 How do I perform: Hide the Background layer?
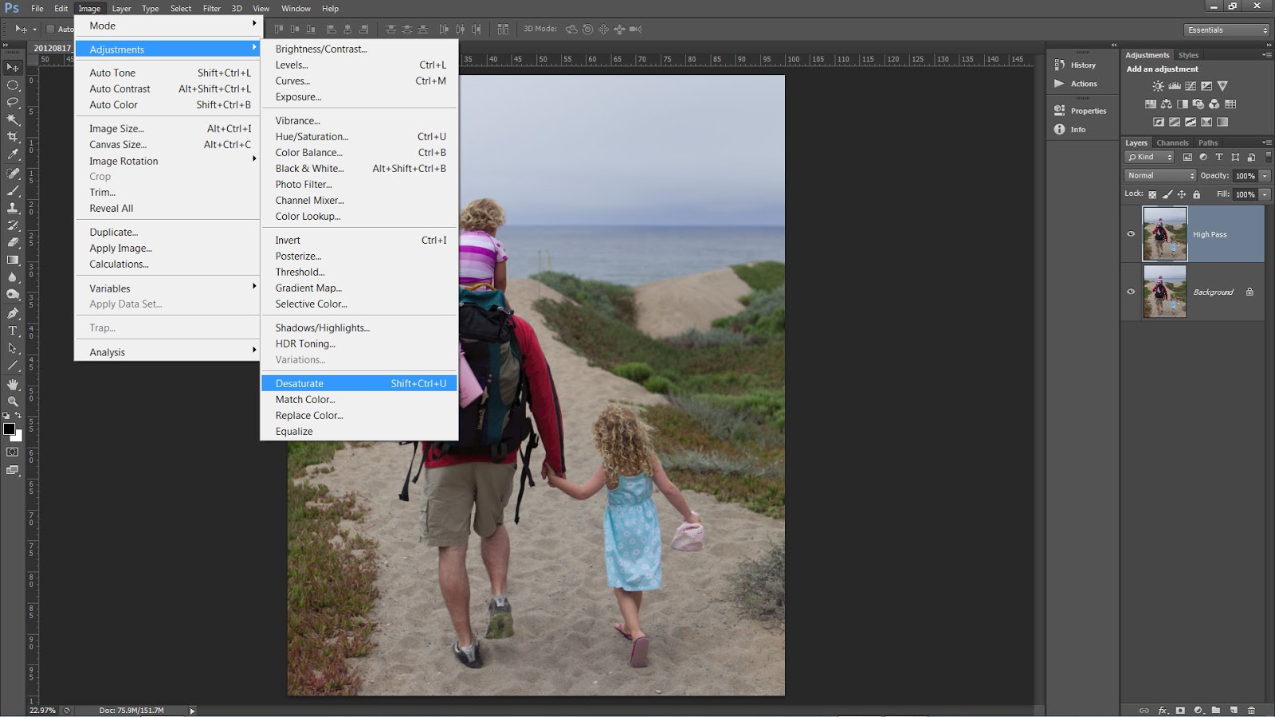click(1131, 292)
